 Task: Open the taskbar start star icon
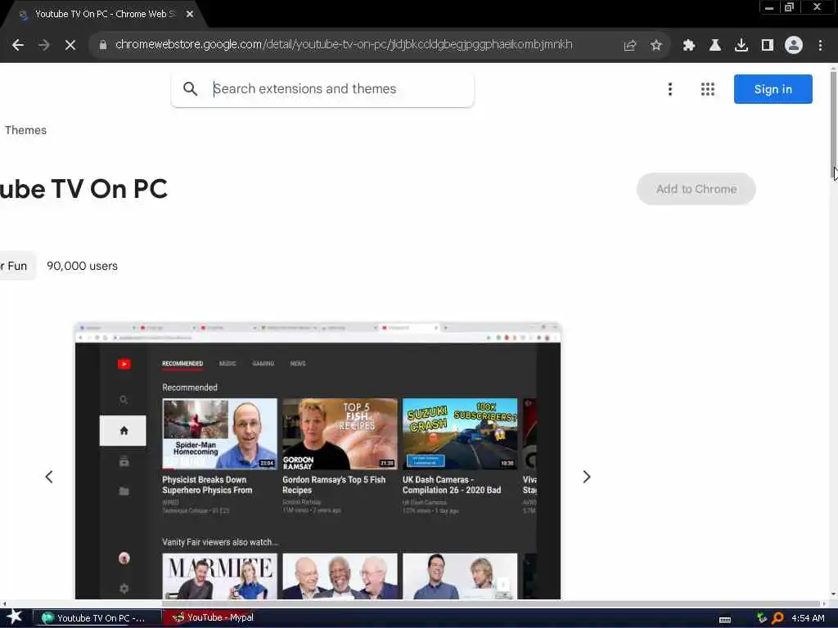[15, 617]
